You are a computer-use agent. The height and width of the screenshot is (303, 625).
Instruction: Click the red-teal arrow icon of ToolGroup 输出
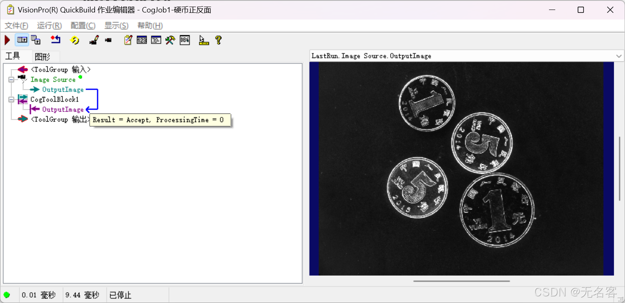point(22,120)
